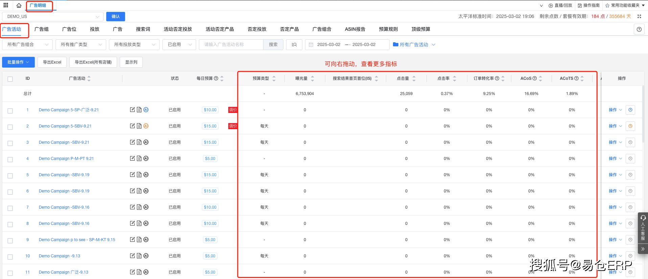This screenshot has width=648, height=279.
Task: Open the 已启用 status dropdown
Action: point(179,45)
